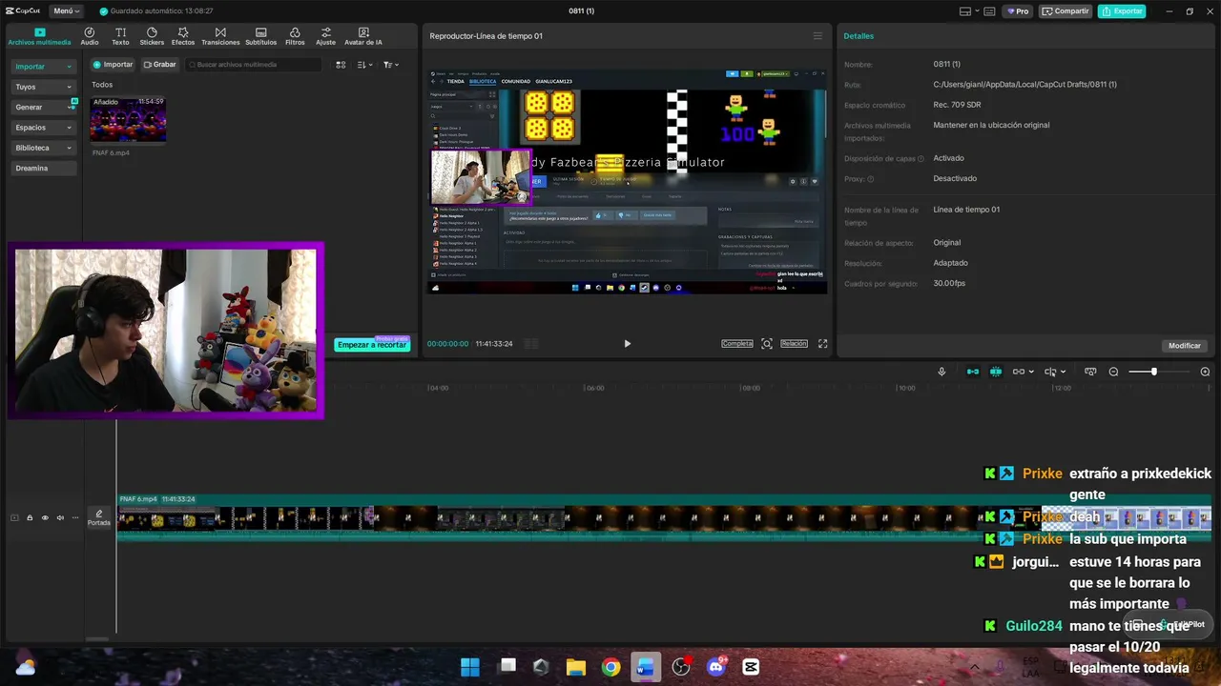
Task: Open the clip linkage dropdown
Action: (x=1023, y=372)
